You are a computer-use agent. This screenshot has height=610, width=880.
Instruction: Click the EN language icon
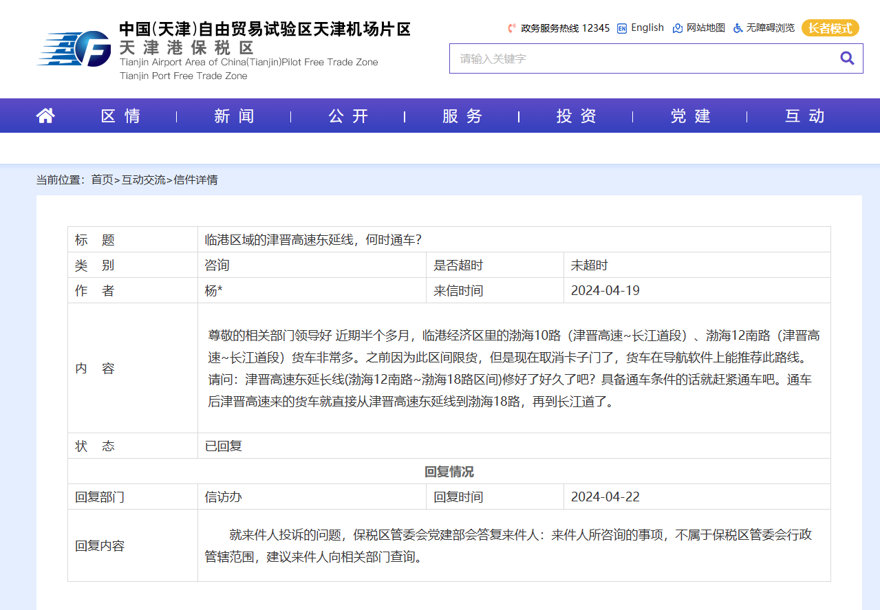[622, 28]
